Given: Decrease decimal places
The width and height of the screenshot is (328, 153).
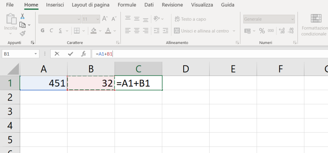Looking at the screenshot, I should click(291, 31).
